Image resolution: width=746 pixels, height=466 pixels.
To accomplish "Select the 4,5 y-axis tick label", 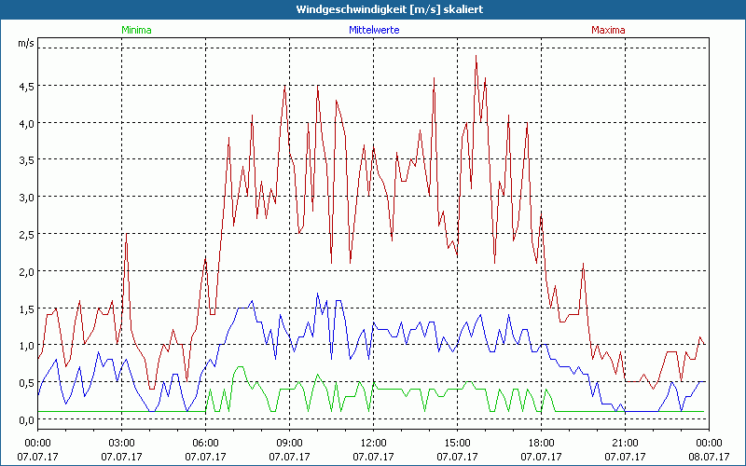I will [25, 86].
